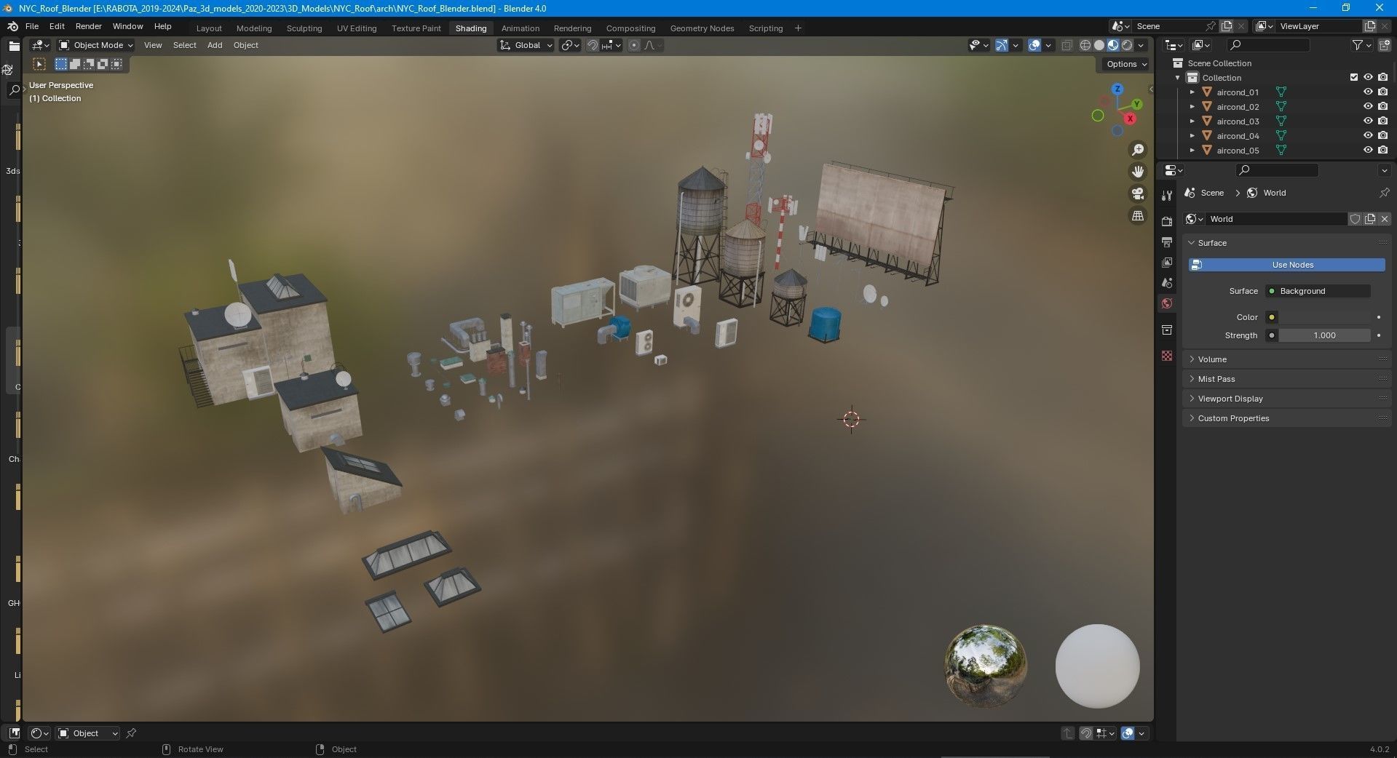This screenshot has height=758, width=1397.
Task: Unlink the World datablock
Action: [1385, 219]
